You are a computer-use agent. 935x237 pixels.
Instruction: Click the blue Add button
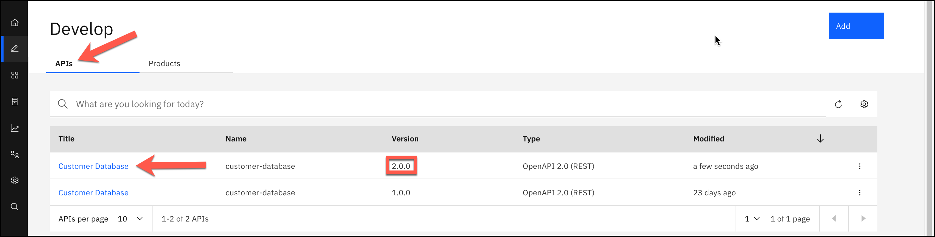pyautogui.click(x=856, y=26)
